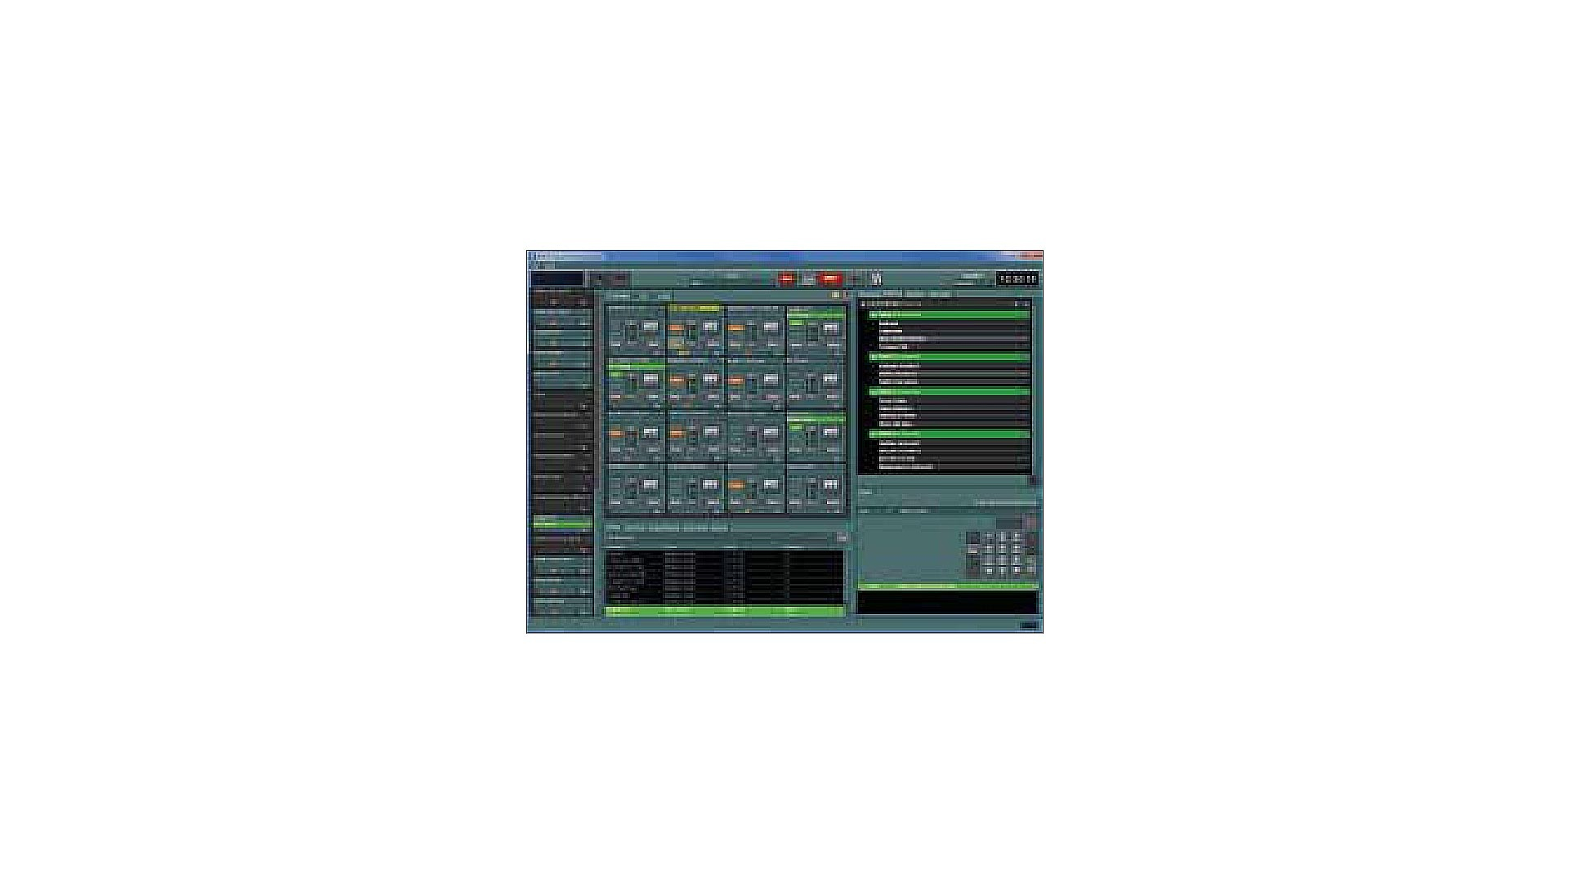Click the larger red button in top toolbar
Screen dimensions: 1569x882
[x=830, y=279]
